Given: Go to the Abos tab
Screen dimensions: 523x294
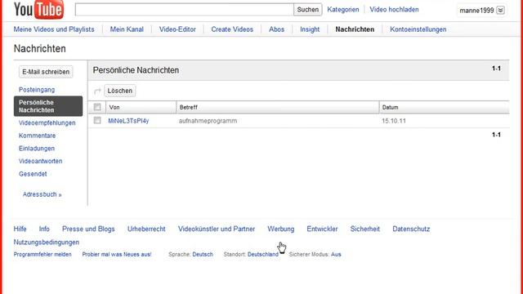Looking at the screenshot, I should pyautogui.click(x=276, y=29).
